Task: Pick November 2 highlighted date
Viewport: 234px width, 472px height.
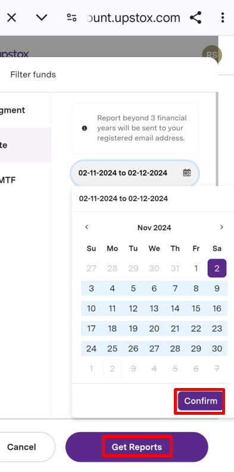Action: [217, 268]
